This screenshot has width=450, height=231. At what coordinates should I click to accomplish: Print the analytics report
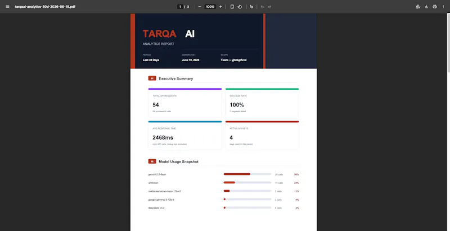pos(435,7)
